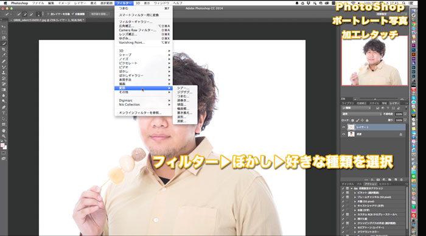This screenshot has width=426, height=236.
Task: Click the layer opacity 100% field
Action: click(x=399, y=114)
